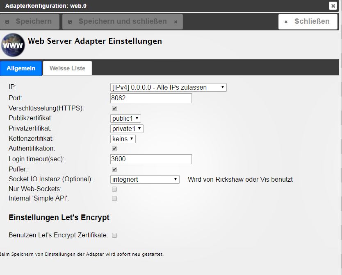Image resolution: width=342 pixels, height=275 pixels.
Task: Expand the Kettenzertifikat dropdown
Action: tap(123, 139)
